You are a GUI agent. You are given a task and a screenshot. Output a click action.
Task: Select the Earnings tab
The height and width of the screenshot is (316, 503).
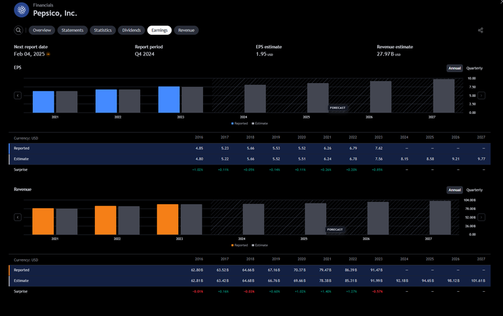point(159,30)
